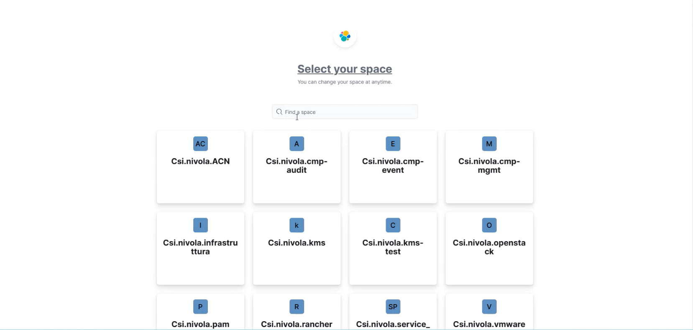Click the AC avatar for Csi.nivola.ACN
This screenshot has width=693, height=330.
(x=200, y=144)
